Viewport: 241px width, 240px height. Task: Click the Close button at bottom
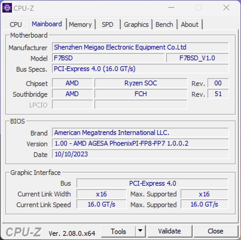coord(216,231)
